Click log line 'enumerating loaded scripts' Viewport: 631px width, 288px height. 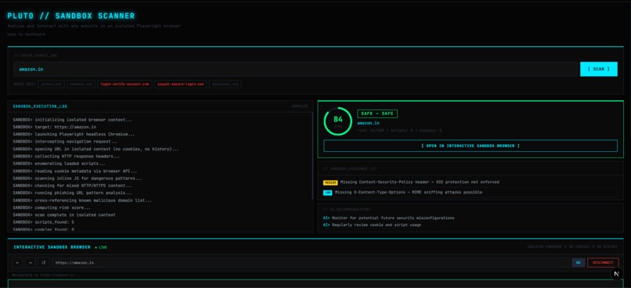coord(59,164)
